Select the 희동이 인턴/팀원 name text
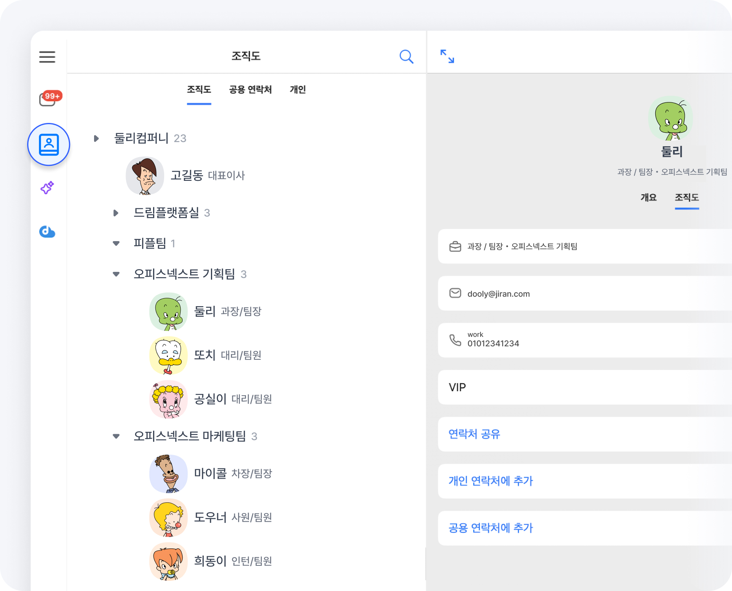 click(x=233, y=561)
